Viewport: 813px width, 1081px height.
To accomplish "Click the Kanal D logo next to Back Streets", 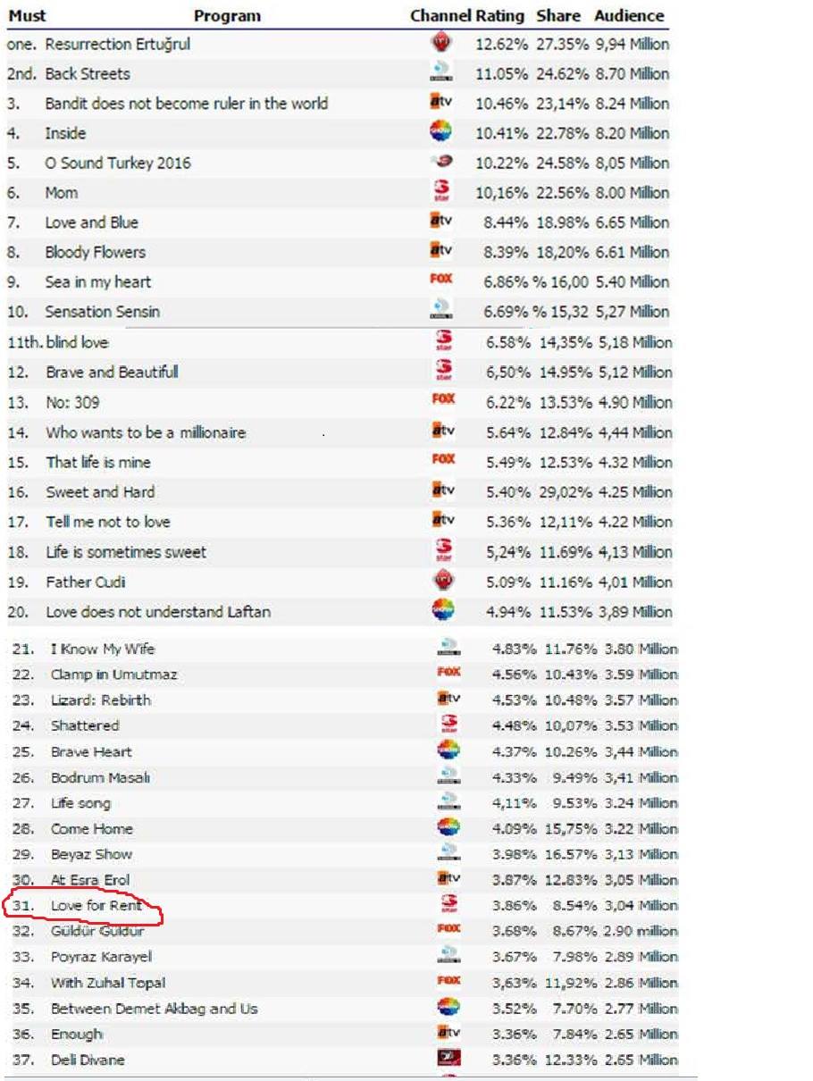I will click(x=440, y=72).
